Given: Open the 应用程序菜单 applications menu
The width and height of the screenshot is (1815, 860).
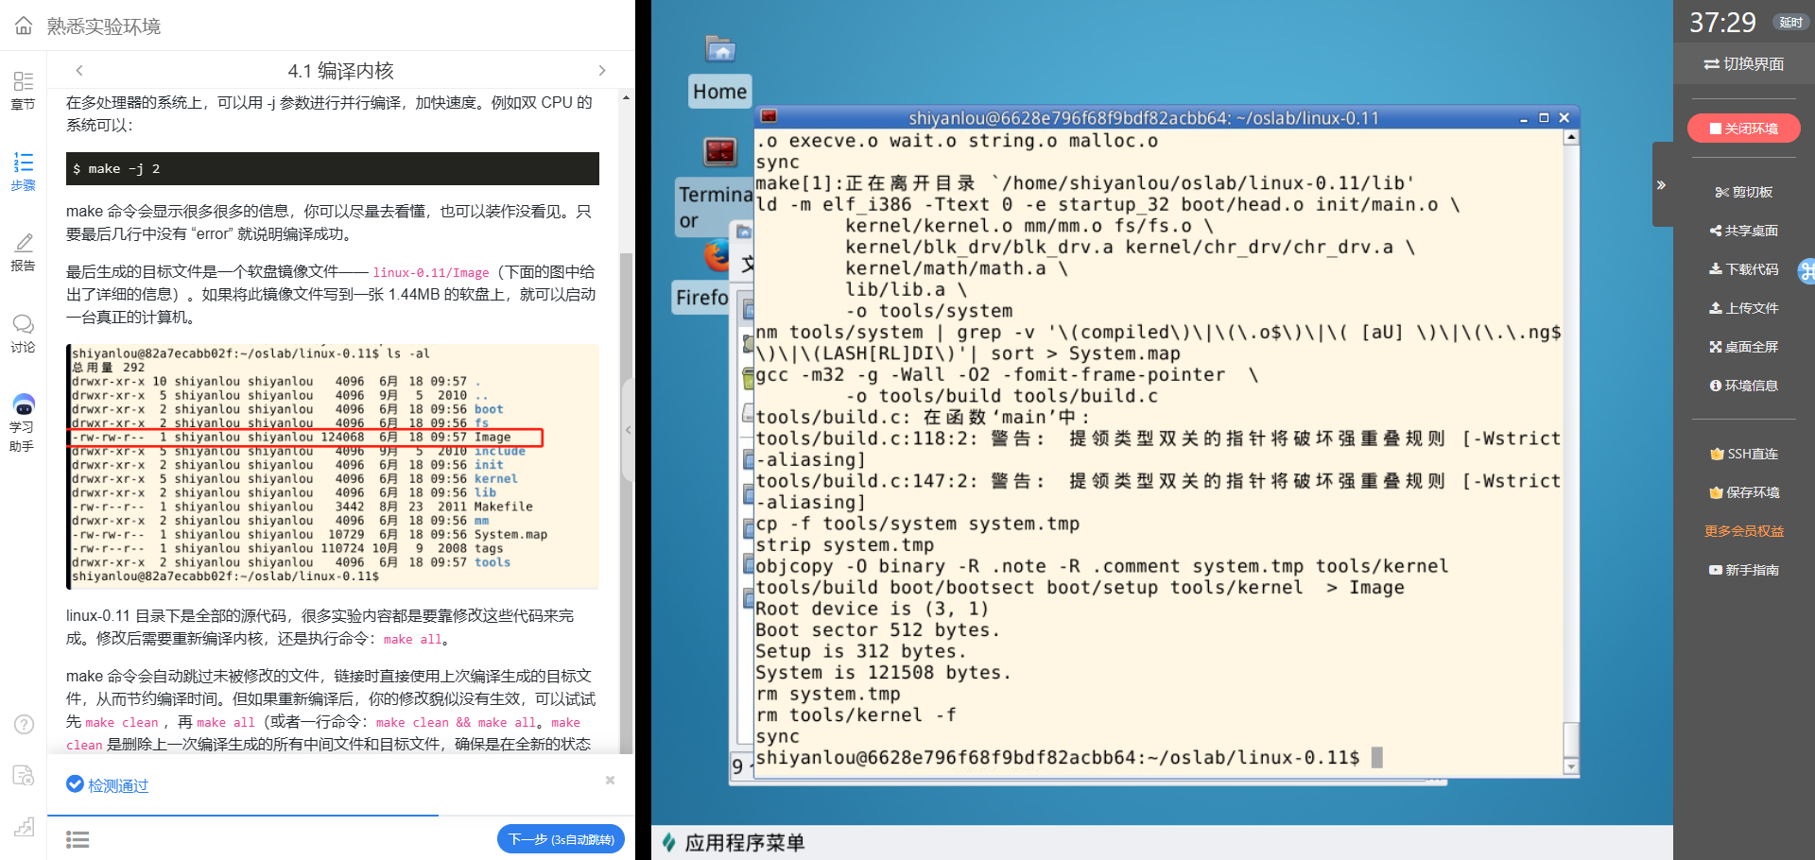Looking at the screenshot, I should pos(734,842).
